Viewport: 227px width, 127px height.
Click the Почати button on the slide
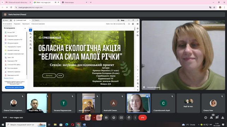49,76
